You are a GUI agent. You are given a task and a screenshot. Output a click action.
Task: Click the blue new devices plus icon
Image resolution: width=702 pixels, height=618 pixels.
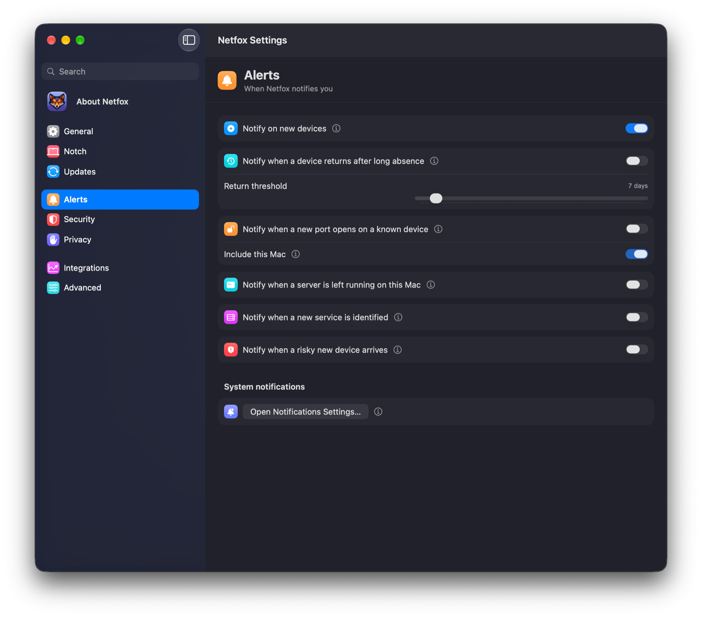click(x=231, y=128)
